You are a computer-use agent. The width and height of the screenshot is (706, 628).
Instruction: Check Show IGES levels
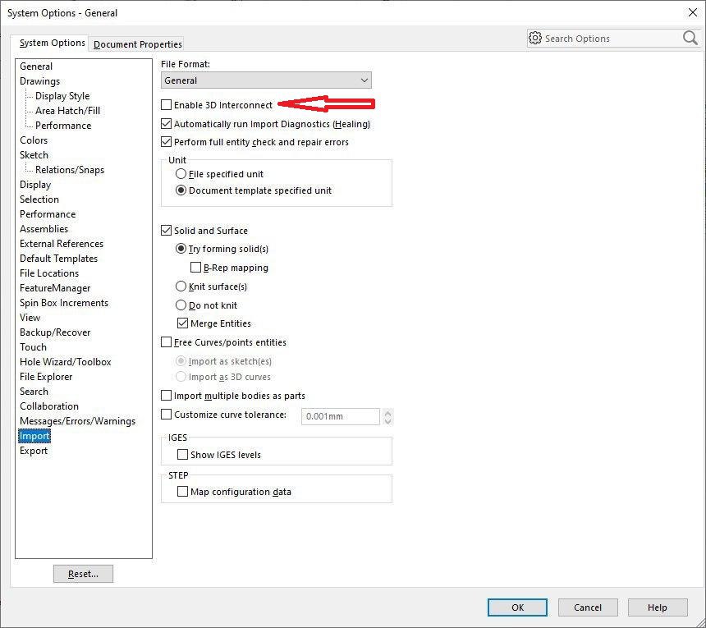tap(182, 455)
